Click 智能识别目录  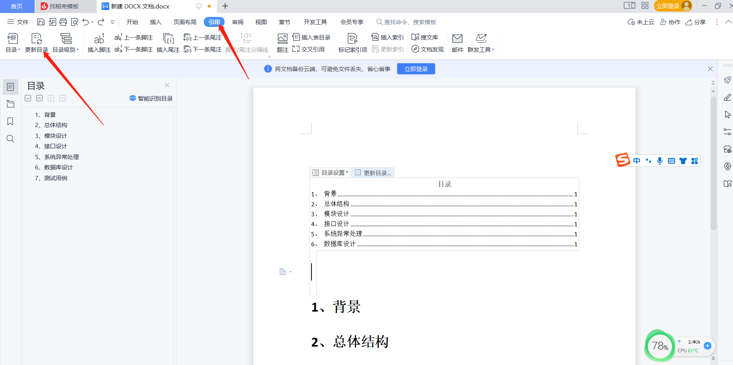point(151,98)
